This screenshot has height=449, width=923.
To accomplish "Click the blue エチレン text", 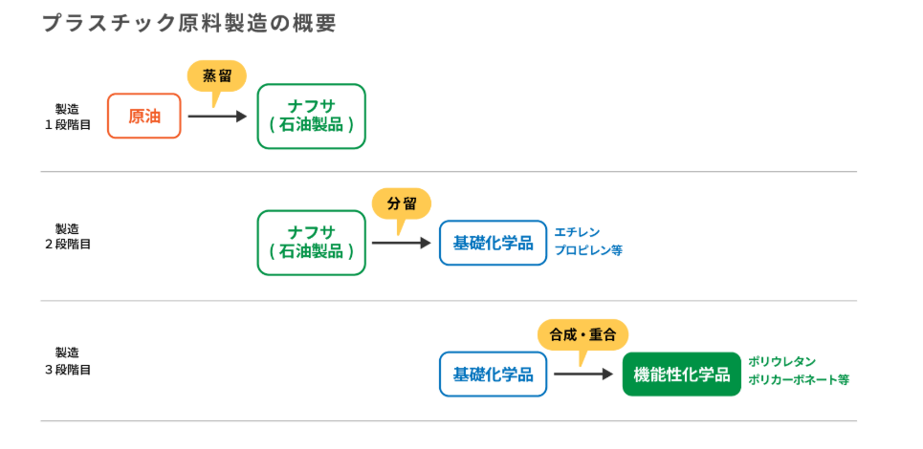I will point(577,231).
